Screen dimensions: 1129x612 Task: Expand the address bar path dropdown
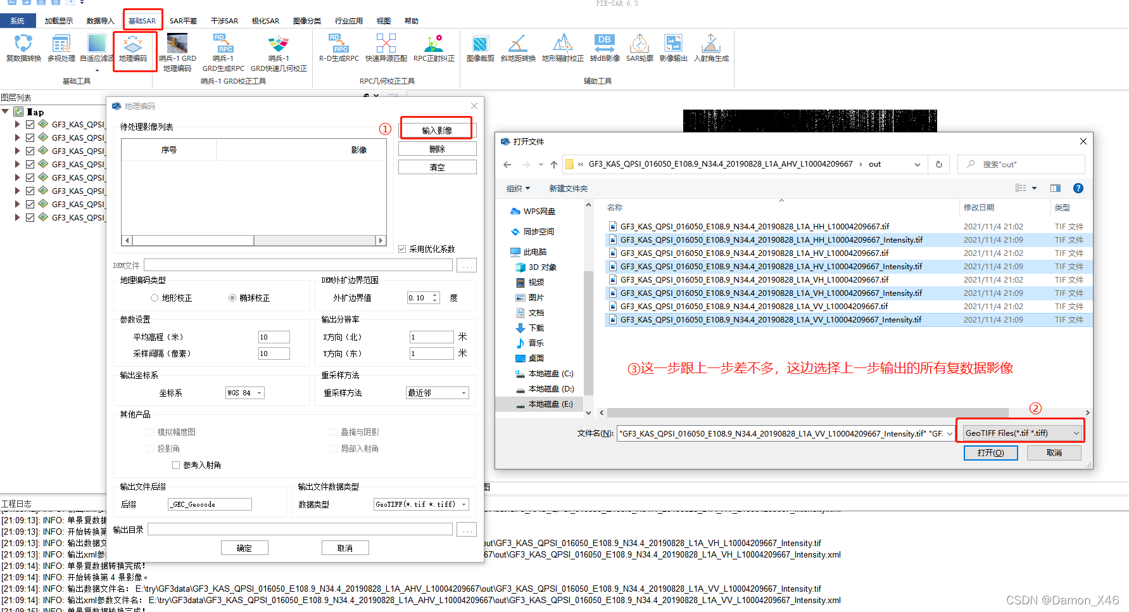(x=917, y=164)
